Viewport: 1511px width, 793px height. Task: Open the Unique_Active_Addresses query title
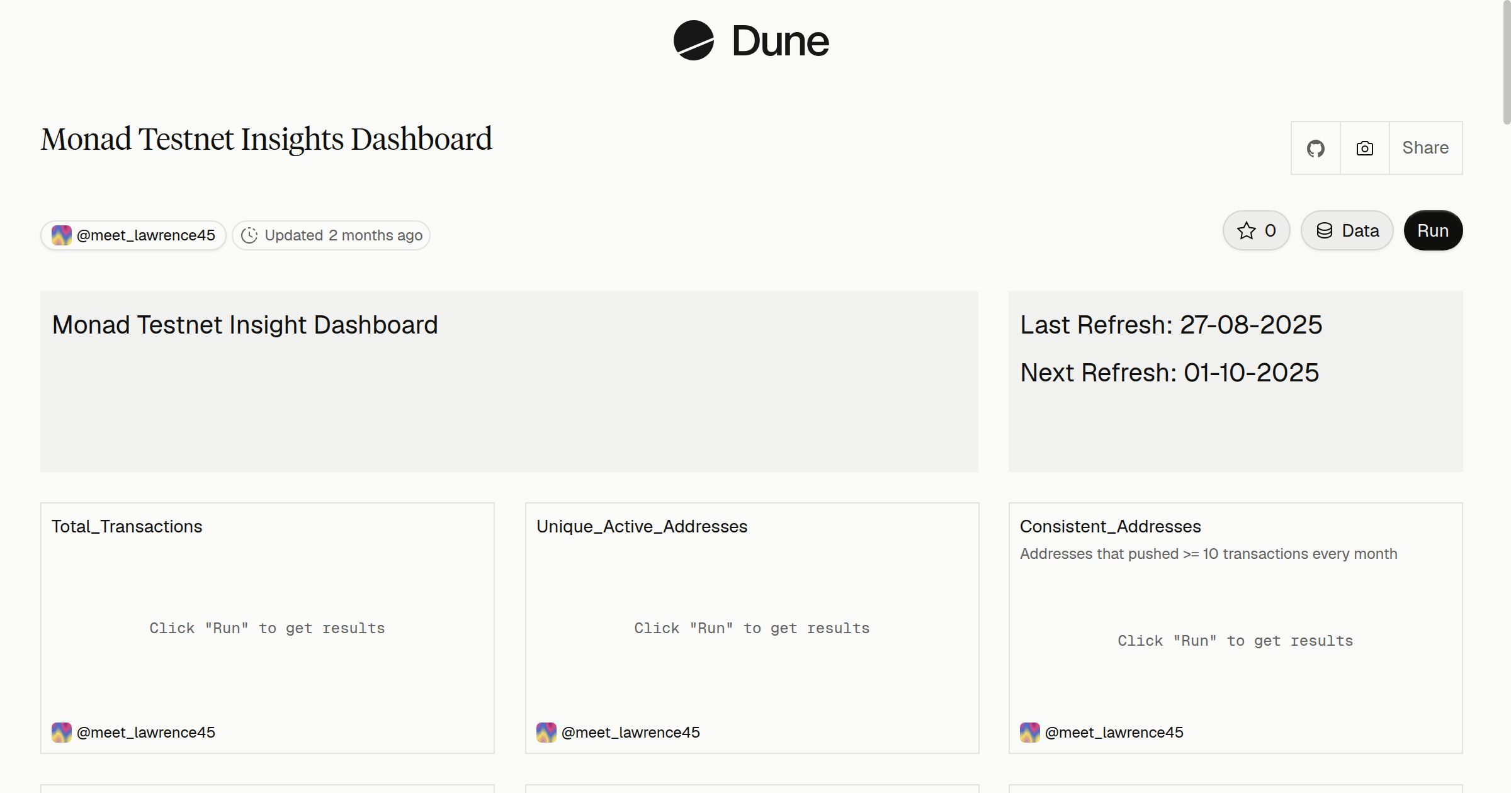tap(642, 526)
